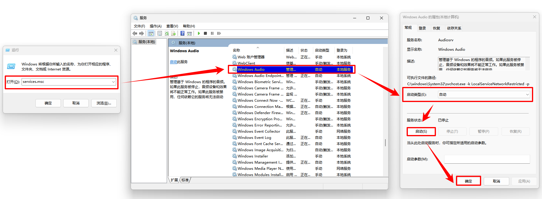542x199 pixels.
Task: Click the 登录为 column header
Action: 344,50
